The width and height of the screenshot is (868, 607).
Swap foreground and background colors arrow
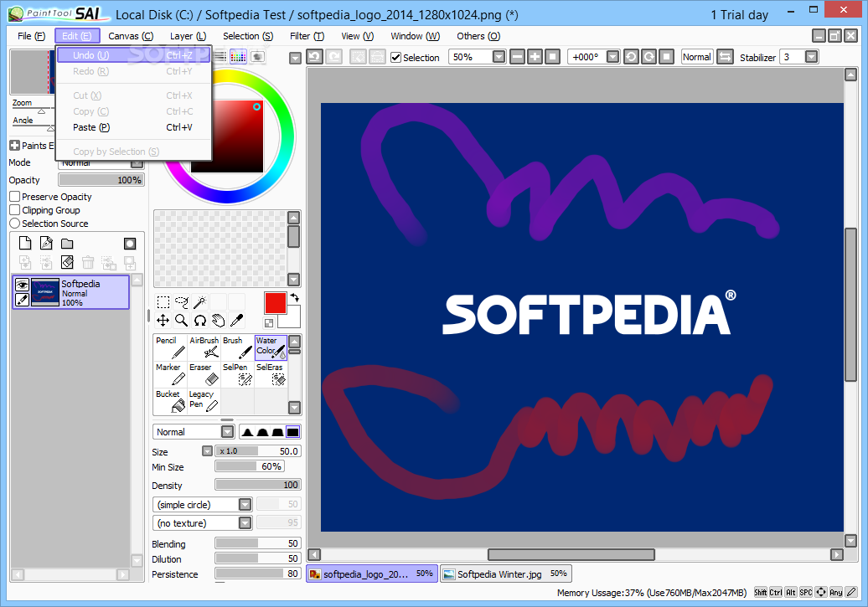click(x=295, y=298)
